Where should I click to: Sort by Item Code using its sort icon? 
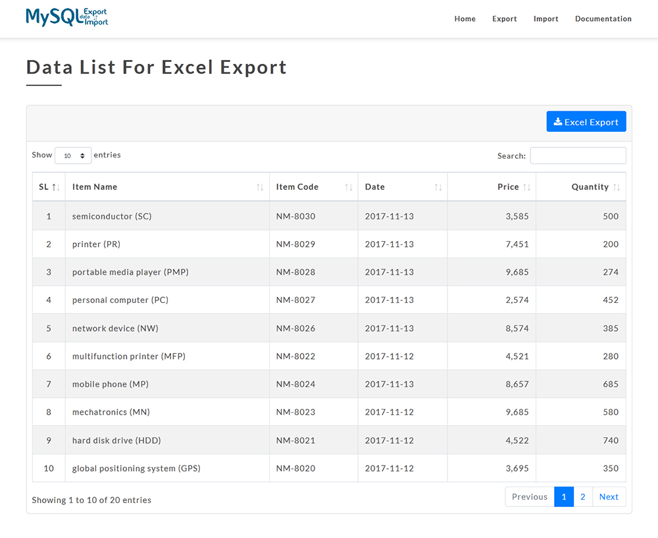pos(349,187)
